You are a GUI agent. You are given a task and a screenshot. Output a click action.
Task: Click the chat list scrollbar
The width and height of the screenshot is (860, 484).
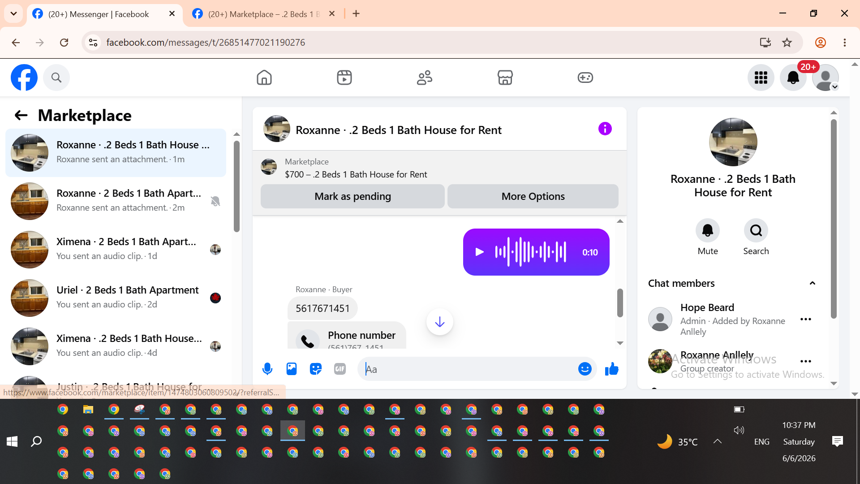(x=236, y=186)
